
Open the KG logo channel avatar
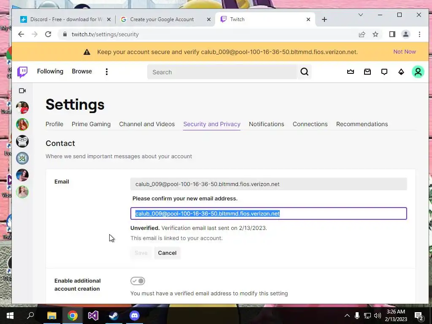pyautogui.click(x=22, y=158)
